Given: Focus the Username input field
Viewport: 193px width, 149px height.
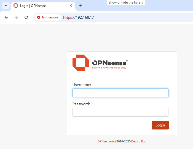Looking at the screenshot, I should point(120,93).
